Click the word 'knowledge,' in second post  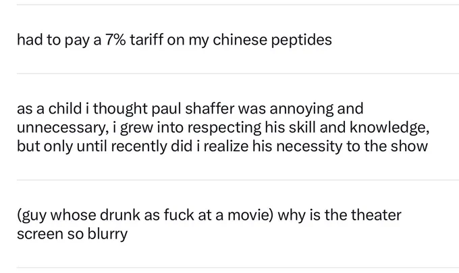point(389,128)
